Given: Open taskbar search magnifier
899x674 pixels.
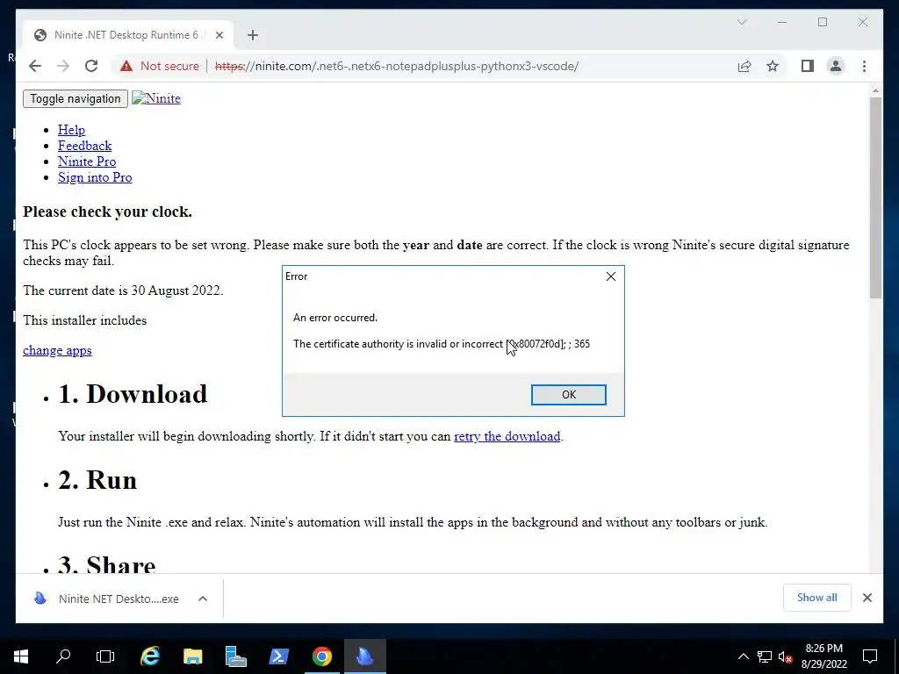Looking at the screenshot, I should pyautogui.click(x=63, y=656).
